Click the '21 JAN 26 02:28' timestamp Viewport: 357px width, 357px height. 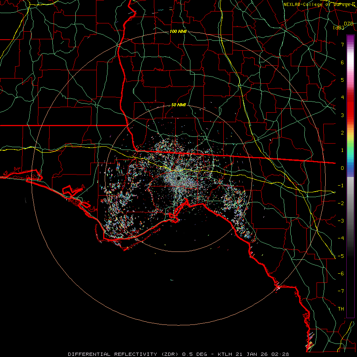pyautogui.click(x=263, y=354)
